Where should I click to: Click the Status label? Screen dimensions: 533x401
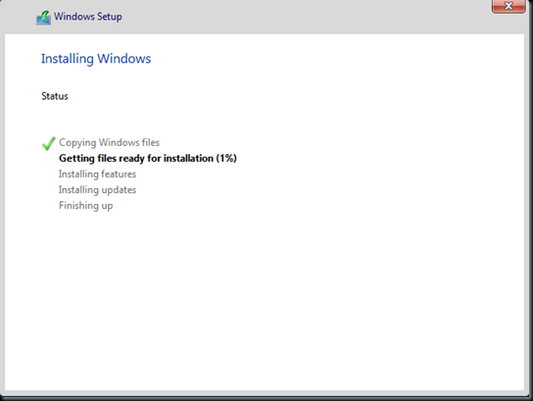click(55, 96)
